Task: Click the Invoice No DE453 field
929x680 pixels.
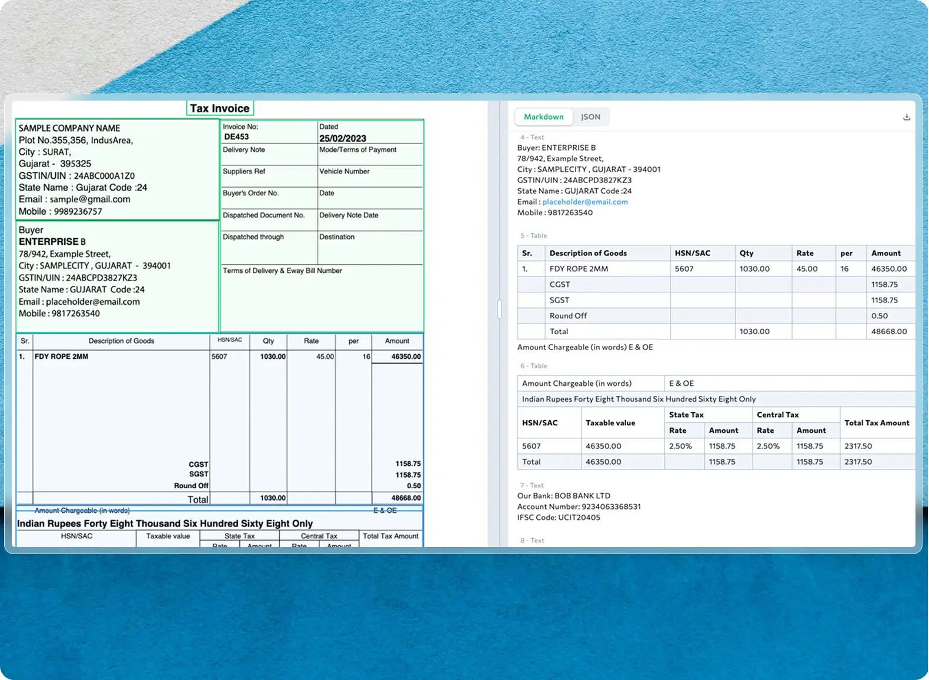Action: (269, 132)
